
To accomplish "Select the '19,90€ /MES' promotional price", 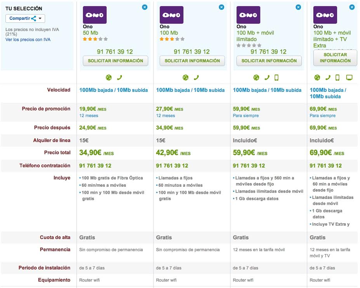I will (93, 109).
